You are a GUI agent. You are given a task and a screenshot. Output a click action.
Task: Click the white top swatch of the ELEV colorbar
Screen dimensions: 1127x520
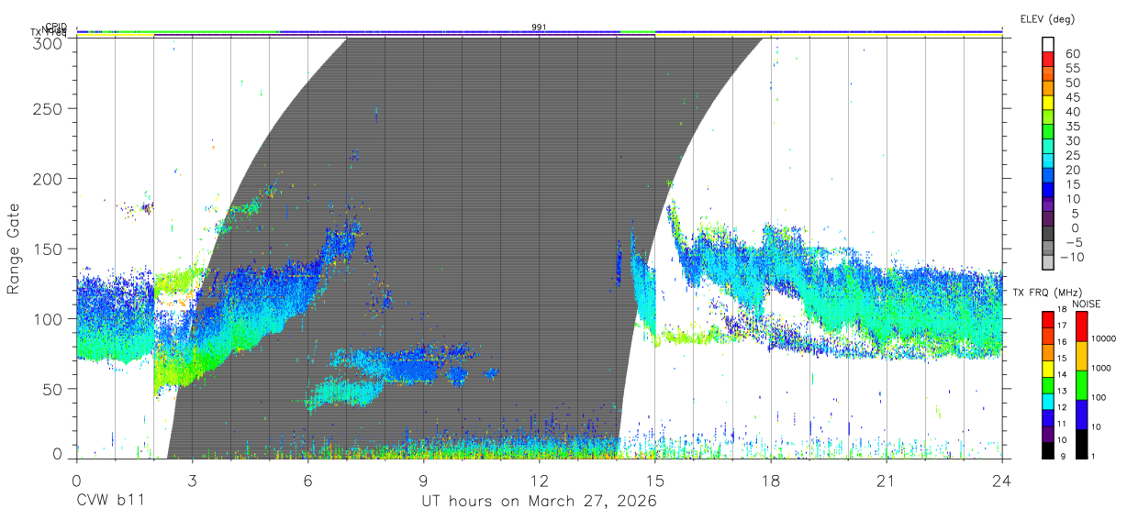point(1049,45)
